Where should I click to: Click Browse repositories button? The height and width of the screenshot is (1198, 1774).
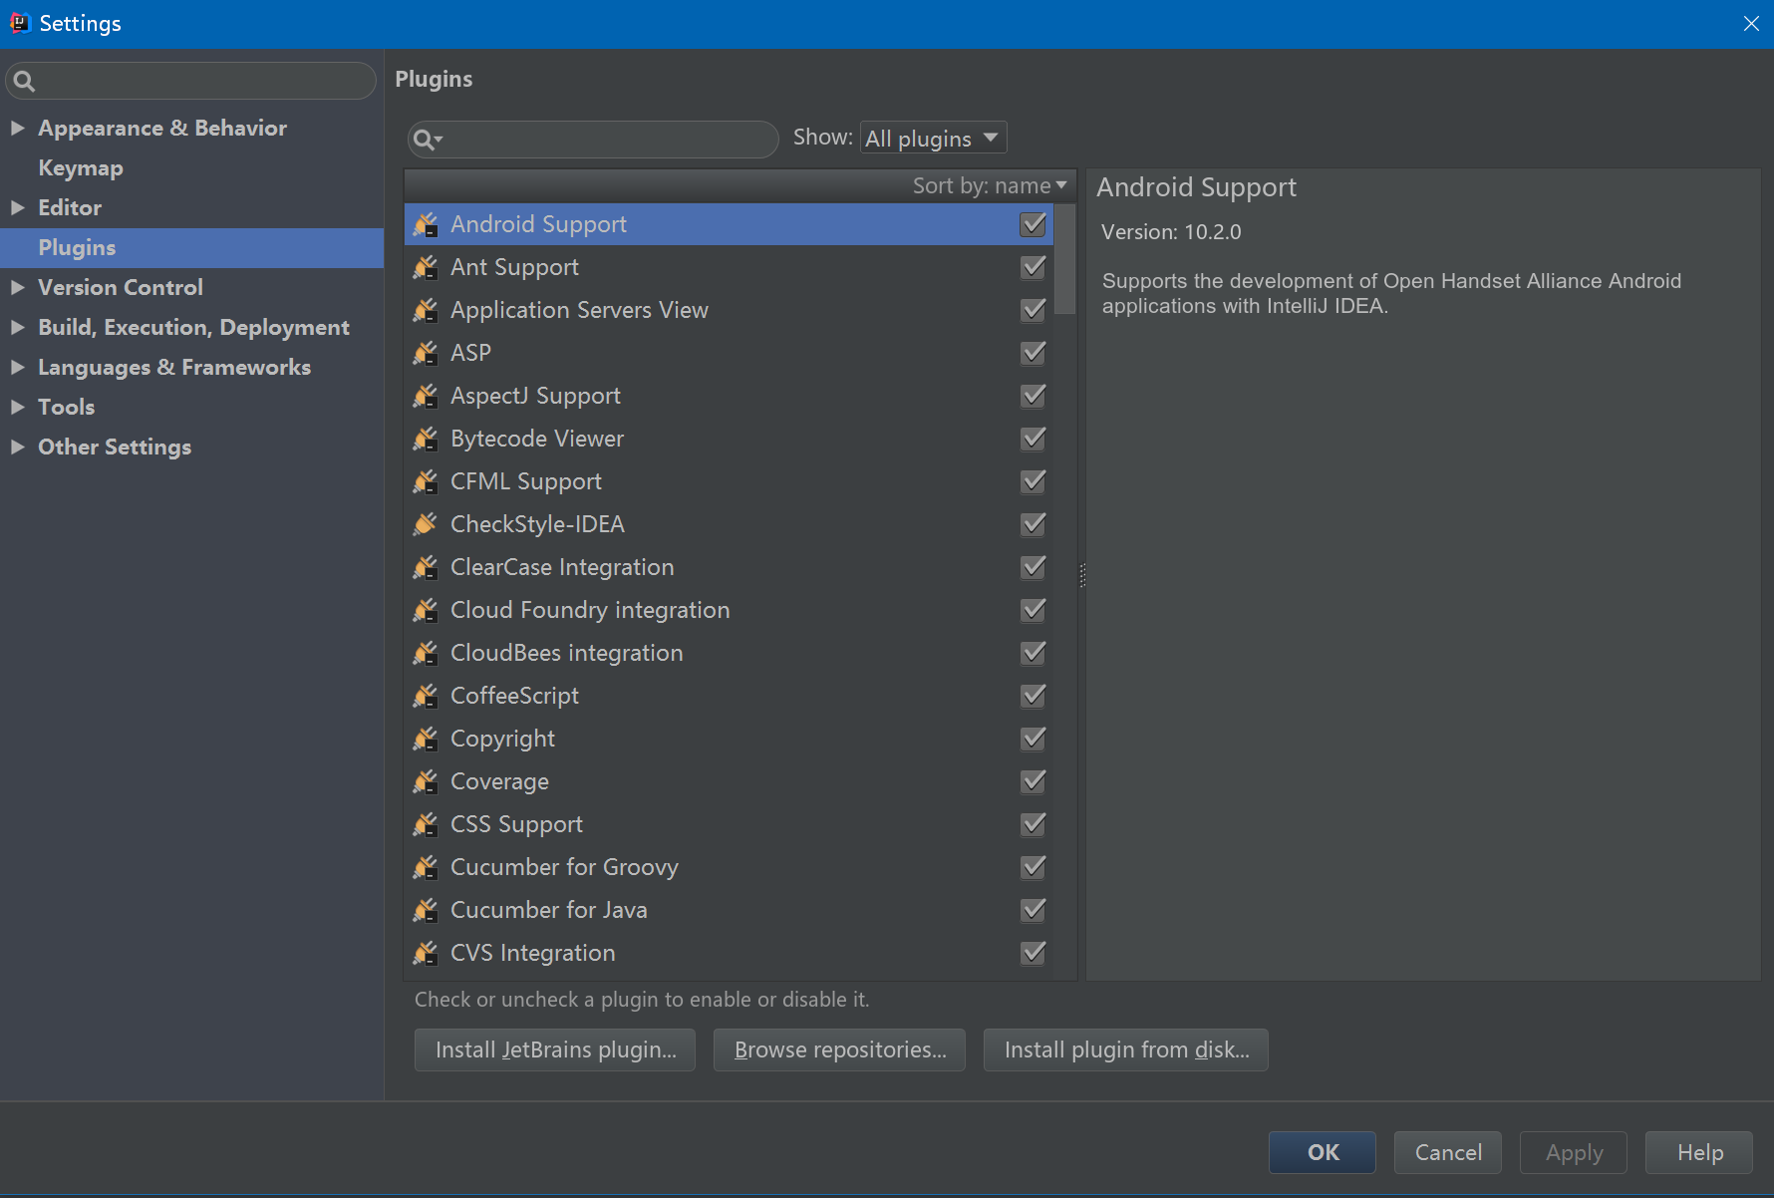(x=839, y=1050)
